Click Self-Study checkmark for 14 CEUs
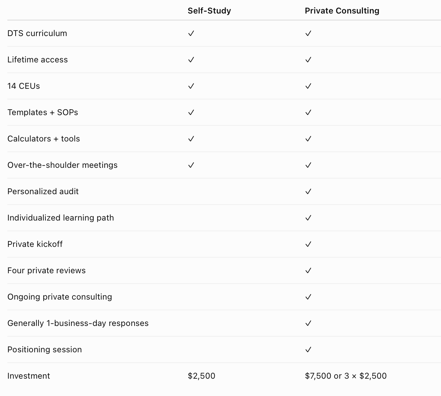The height and width of the screenshot is (396, 441). click(x=191, y=86)
